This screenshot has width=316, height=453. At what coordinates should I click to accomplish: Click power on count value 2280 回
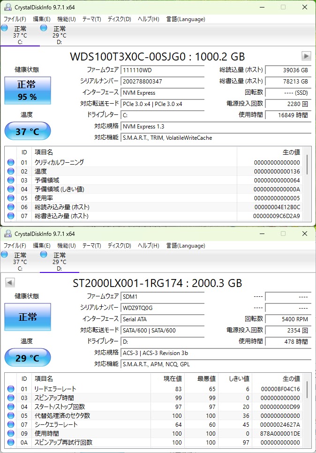pyautogui.click(x=288, y=104)
